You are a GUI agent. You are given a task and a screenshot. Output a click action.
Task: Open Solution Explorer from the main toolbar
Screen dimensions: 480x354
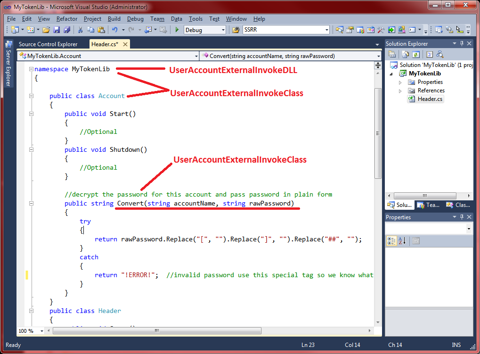point(339,30)
